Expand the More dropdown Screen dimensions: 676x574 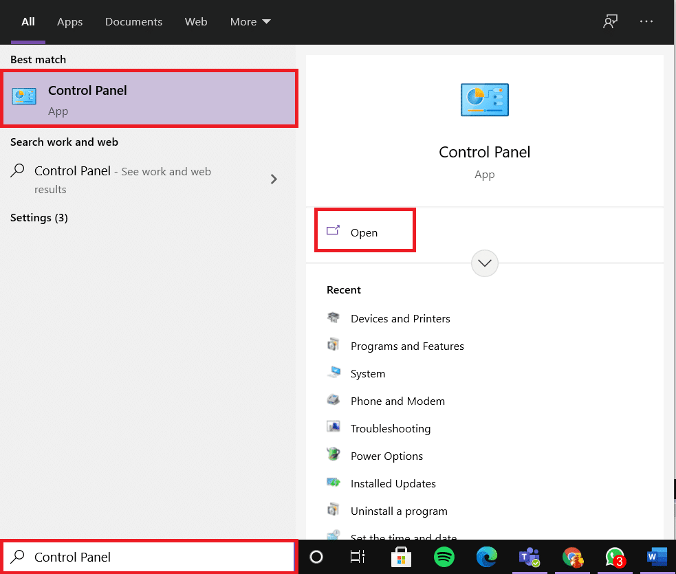250,21
